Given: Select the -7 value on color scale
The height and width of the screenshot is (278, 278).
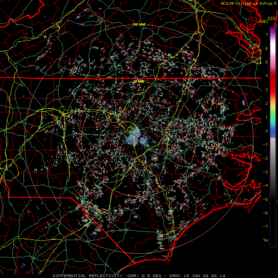Looking at the screenshot, I should click(x=265, y=227).
